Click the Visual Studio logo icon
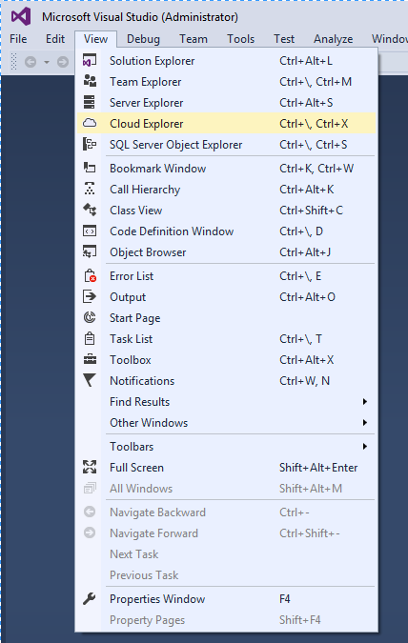The image size is (408, 643). (21, 17)
